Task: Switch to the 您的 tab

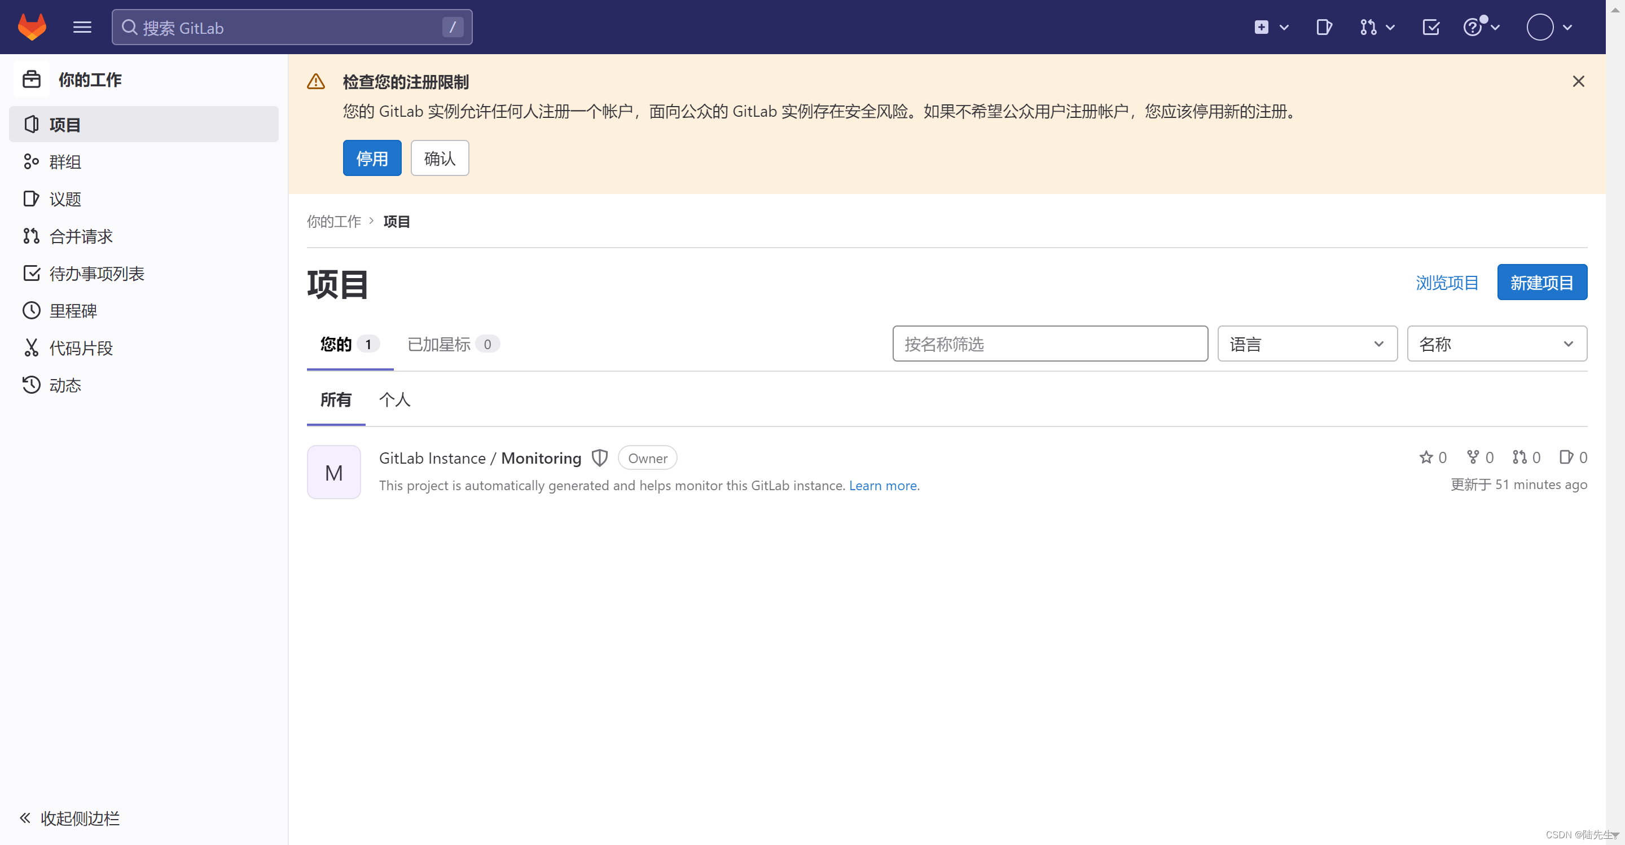Action: click(x=350, y=344)
